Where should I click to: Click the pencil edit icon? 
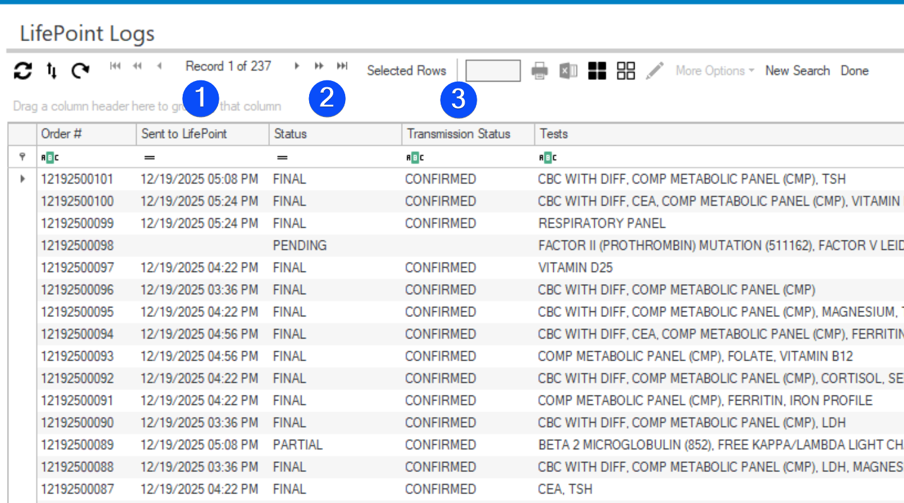[x=655, y=71]
